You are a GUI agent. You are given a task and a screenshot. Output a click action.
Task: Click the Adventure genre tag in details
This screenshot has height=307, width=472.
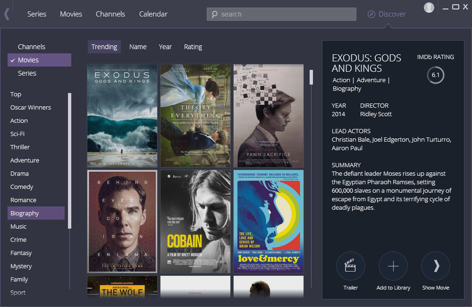click(x=371, y=80)
